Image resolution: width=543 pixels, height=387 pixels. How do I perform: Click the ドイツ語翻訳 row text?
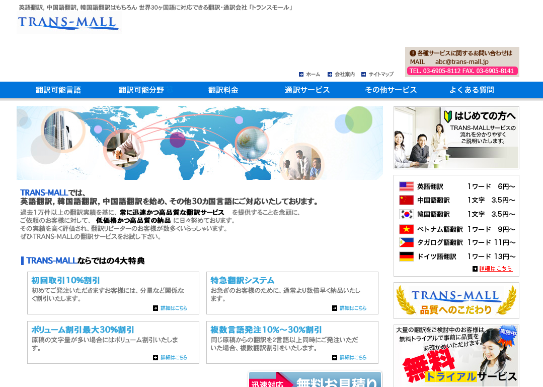pyautogui.click(x=437, y=256)
